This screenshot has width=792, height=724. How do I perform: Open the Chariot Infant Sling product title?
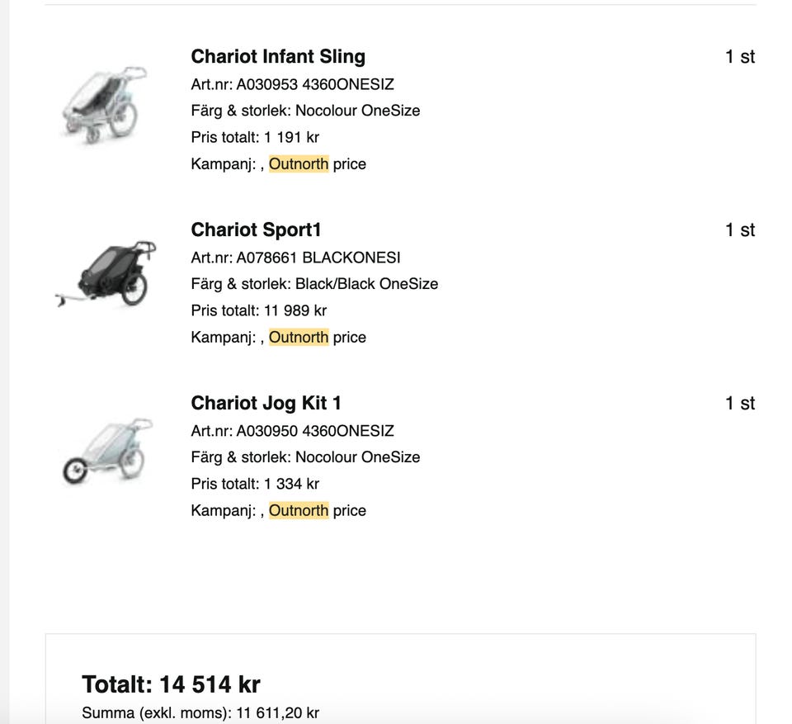coord(278,56)
